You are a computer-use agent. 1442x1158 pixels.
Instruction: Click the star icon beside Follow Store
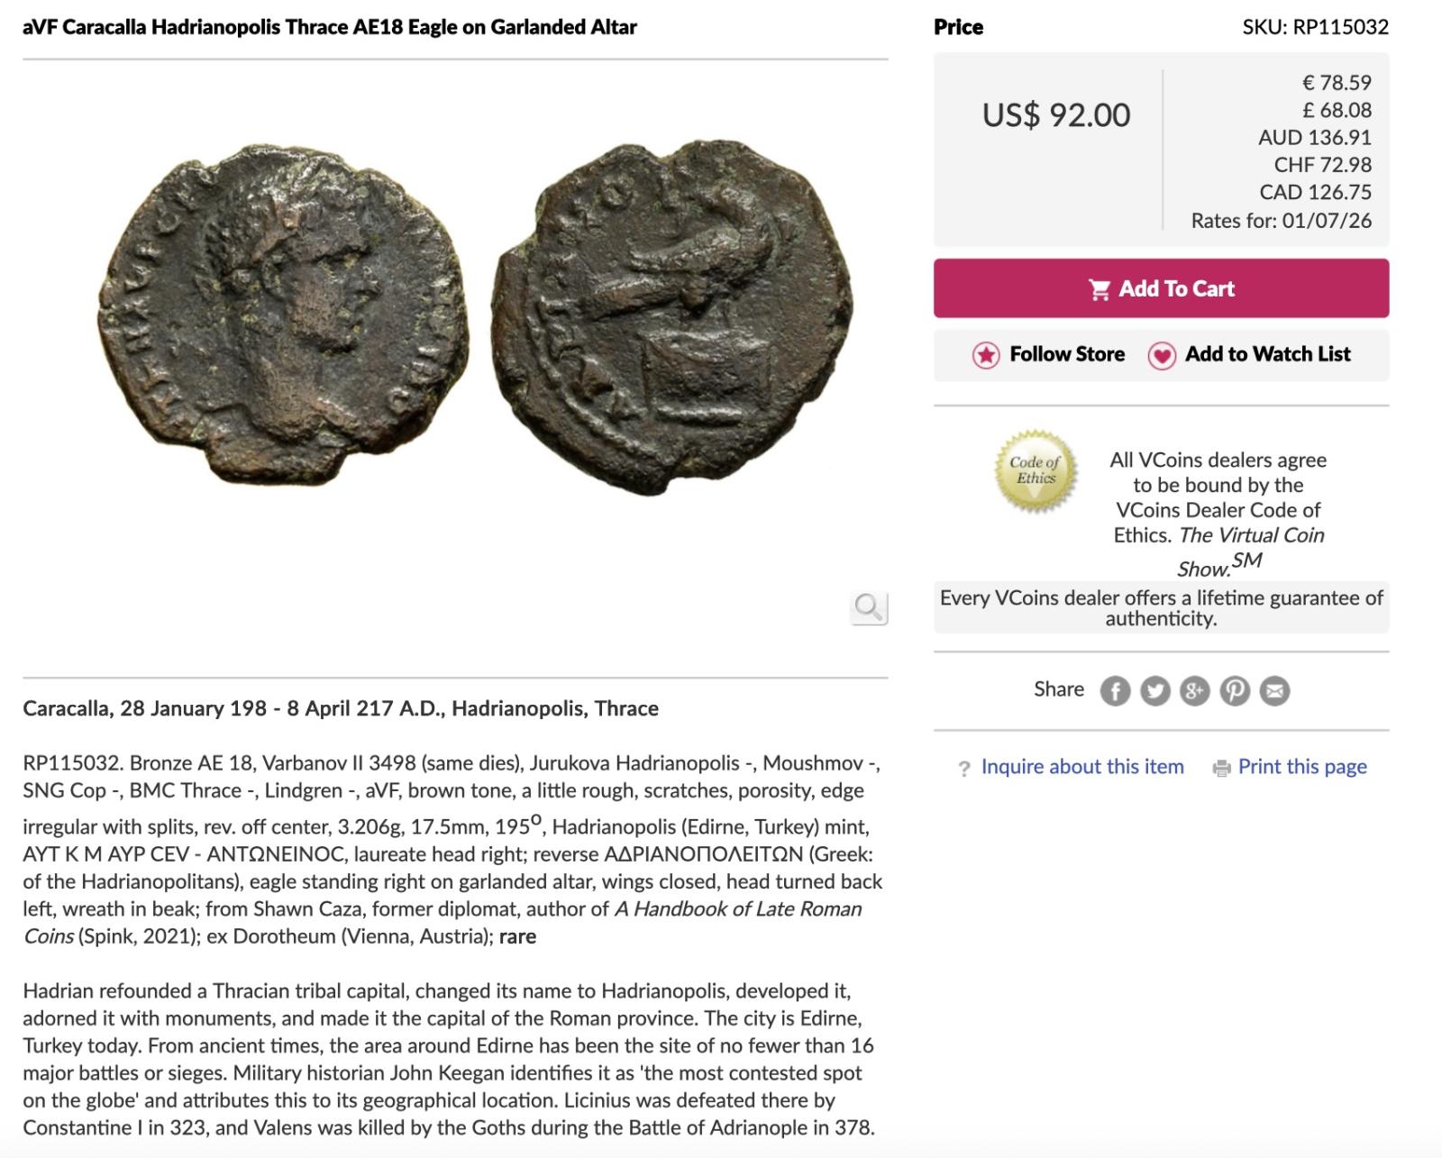click(x=986, y=355)
